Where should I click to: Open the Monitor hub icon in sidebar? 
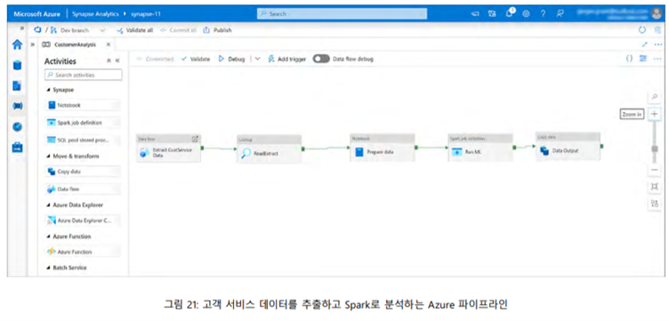17,126
